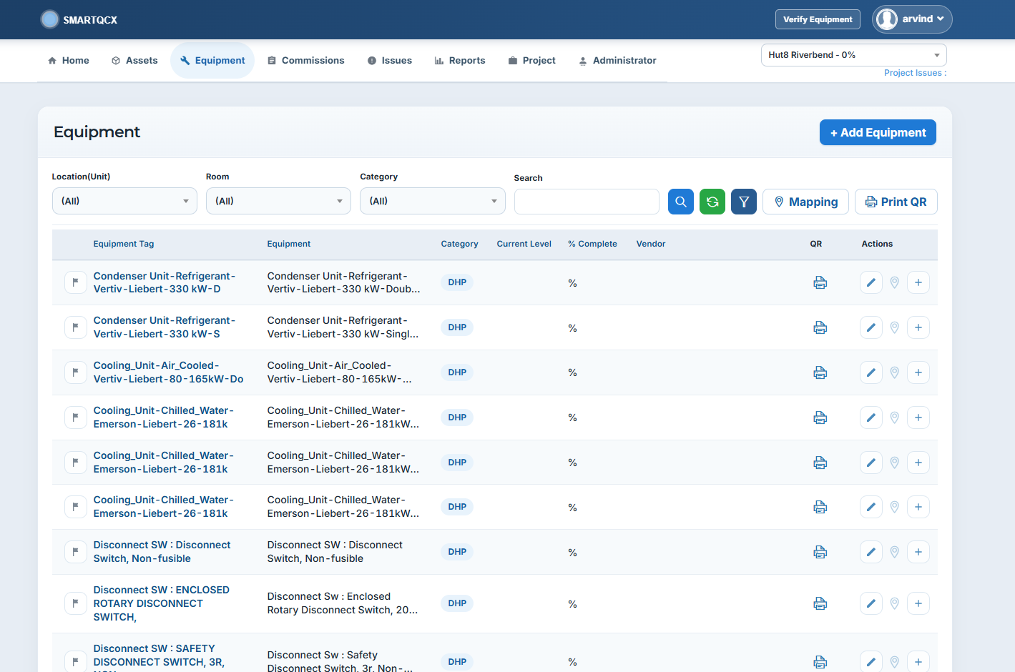
Task: Print QR for Condenser Unit 330 kW-D row
Action: click(x=820, y=282)
